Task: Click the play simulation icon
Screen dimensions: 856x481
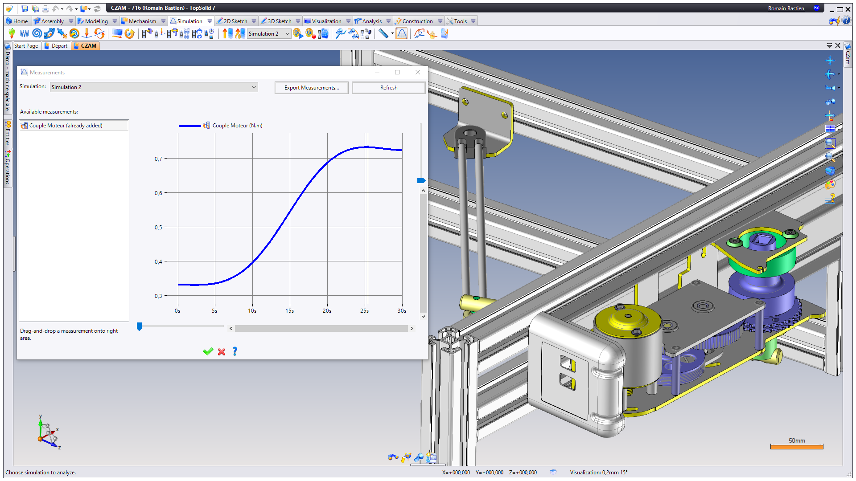Action: 298,34
